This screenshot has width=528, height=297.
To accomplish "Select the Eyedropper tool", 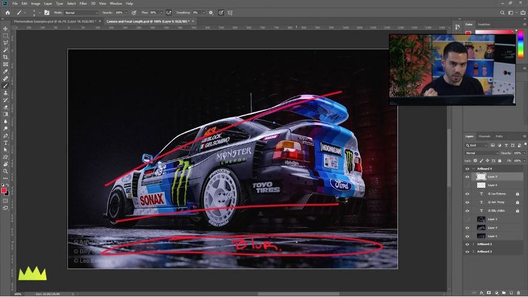I will tap(5, 71).
